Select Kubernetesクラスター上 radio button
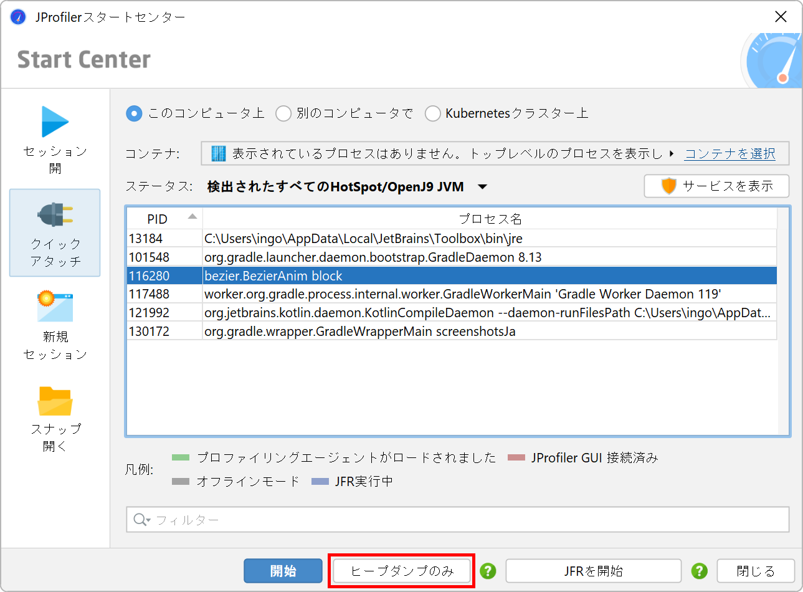 pyautogui.click(x=432, y=113)
